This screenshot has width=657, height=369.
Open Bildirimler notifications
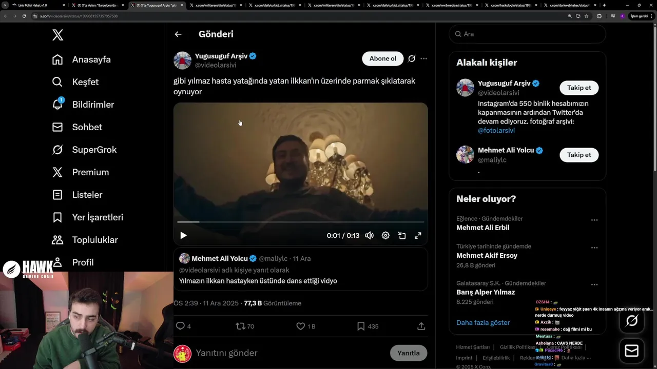tap(83, 105)
